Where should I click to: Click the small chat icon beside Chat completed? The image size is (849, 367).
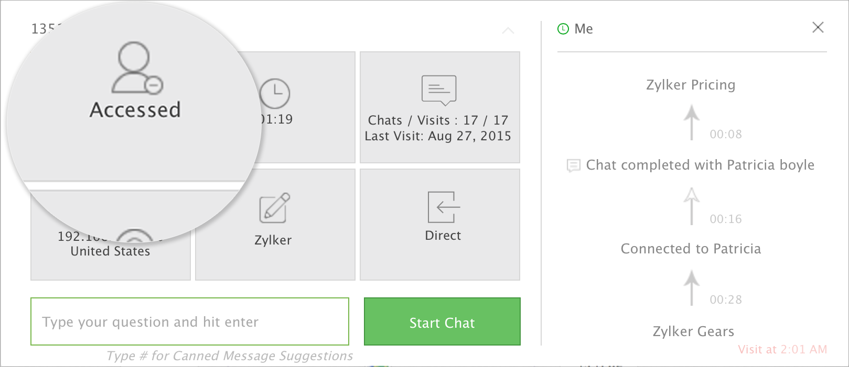tap(573, 166)
